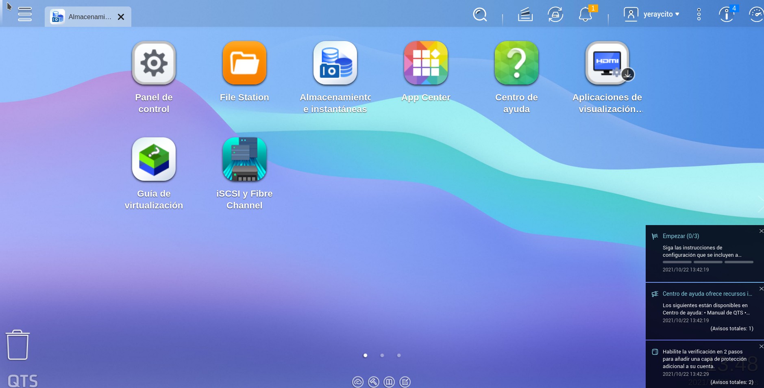Open the Panel de control app
The width and height of the screenshot is (764, 388).
point(154,63)
